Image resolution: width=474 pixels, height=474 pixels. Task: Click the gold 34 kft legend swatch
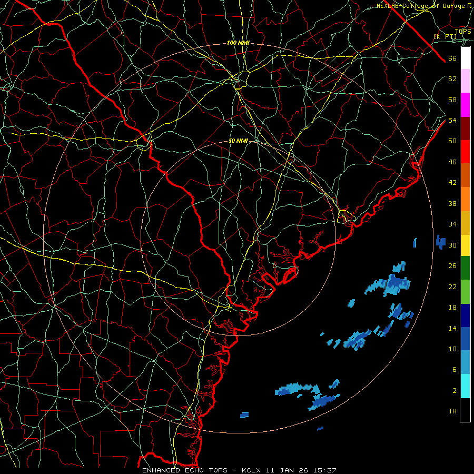click(465, 223)
